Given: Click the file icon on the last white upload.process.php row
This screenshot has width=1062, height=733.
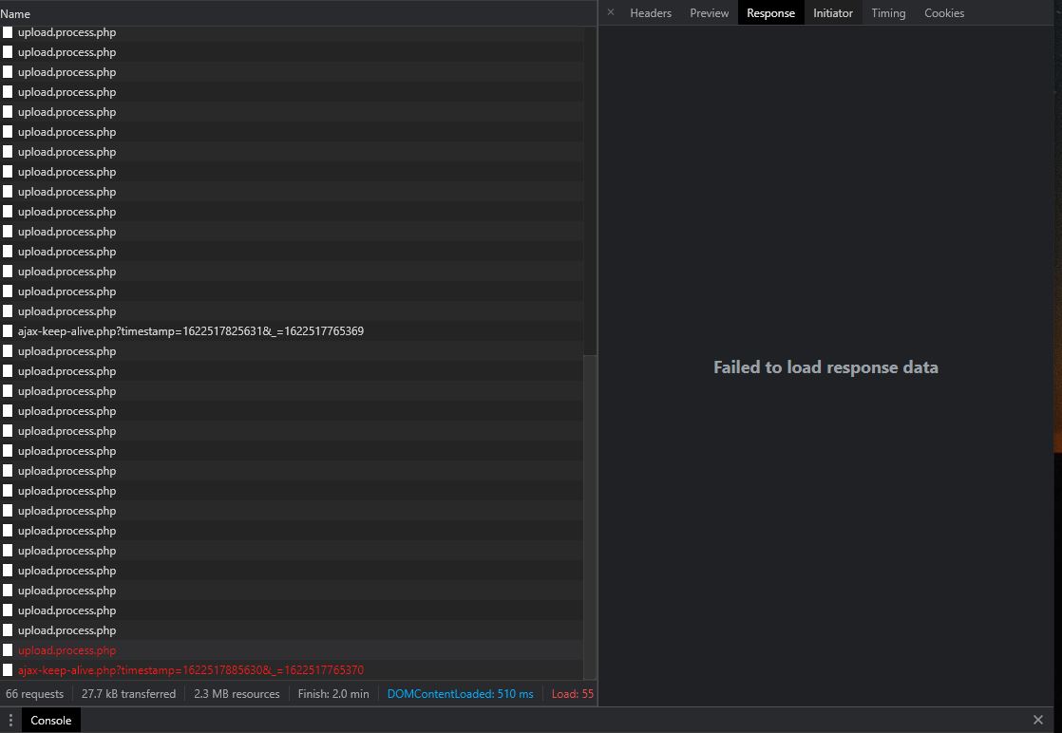Looking at the screenshot, I should pos(8,630).
